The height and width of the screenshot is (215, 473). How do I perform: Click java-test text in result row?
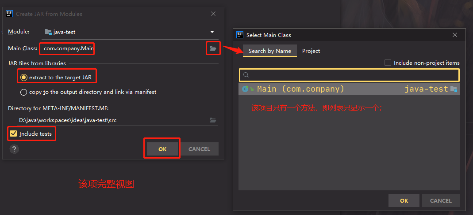[426, 89]
